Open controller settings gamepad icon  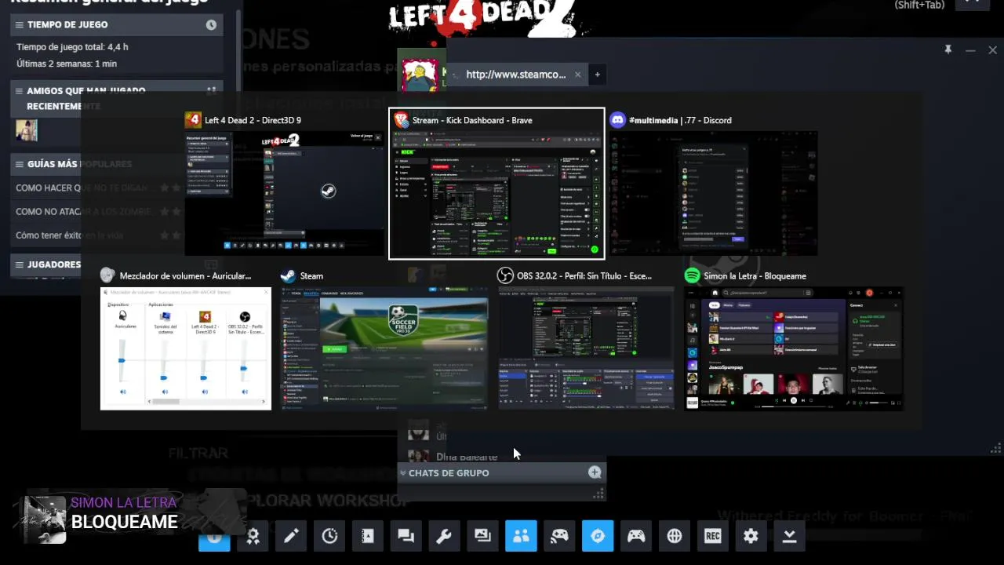(x=636, y=536)
